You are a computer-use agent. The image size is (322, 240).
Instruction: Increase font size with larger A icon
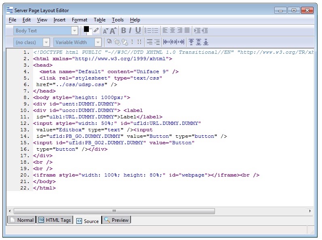pyautogui.click(x=113, y=31)
